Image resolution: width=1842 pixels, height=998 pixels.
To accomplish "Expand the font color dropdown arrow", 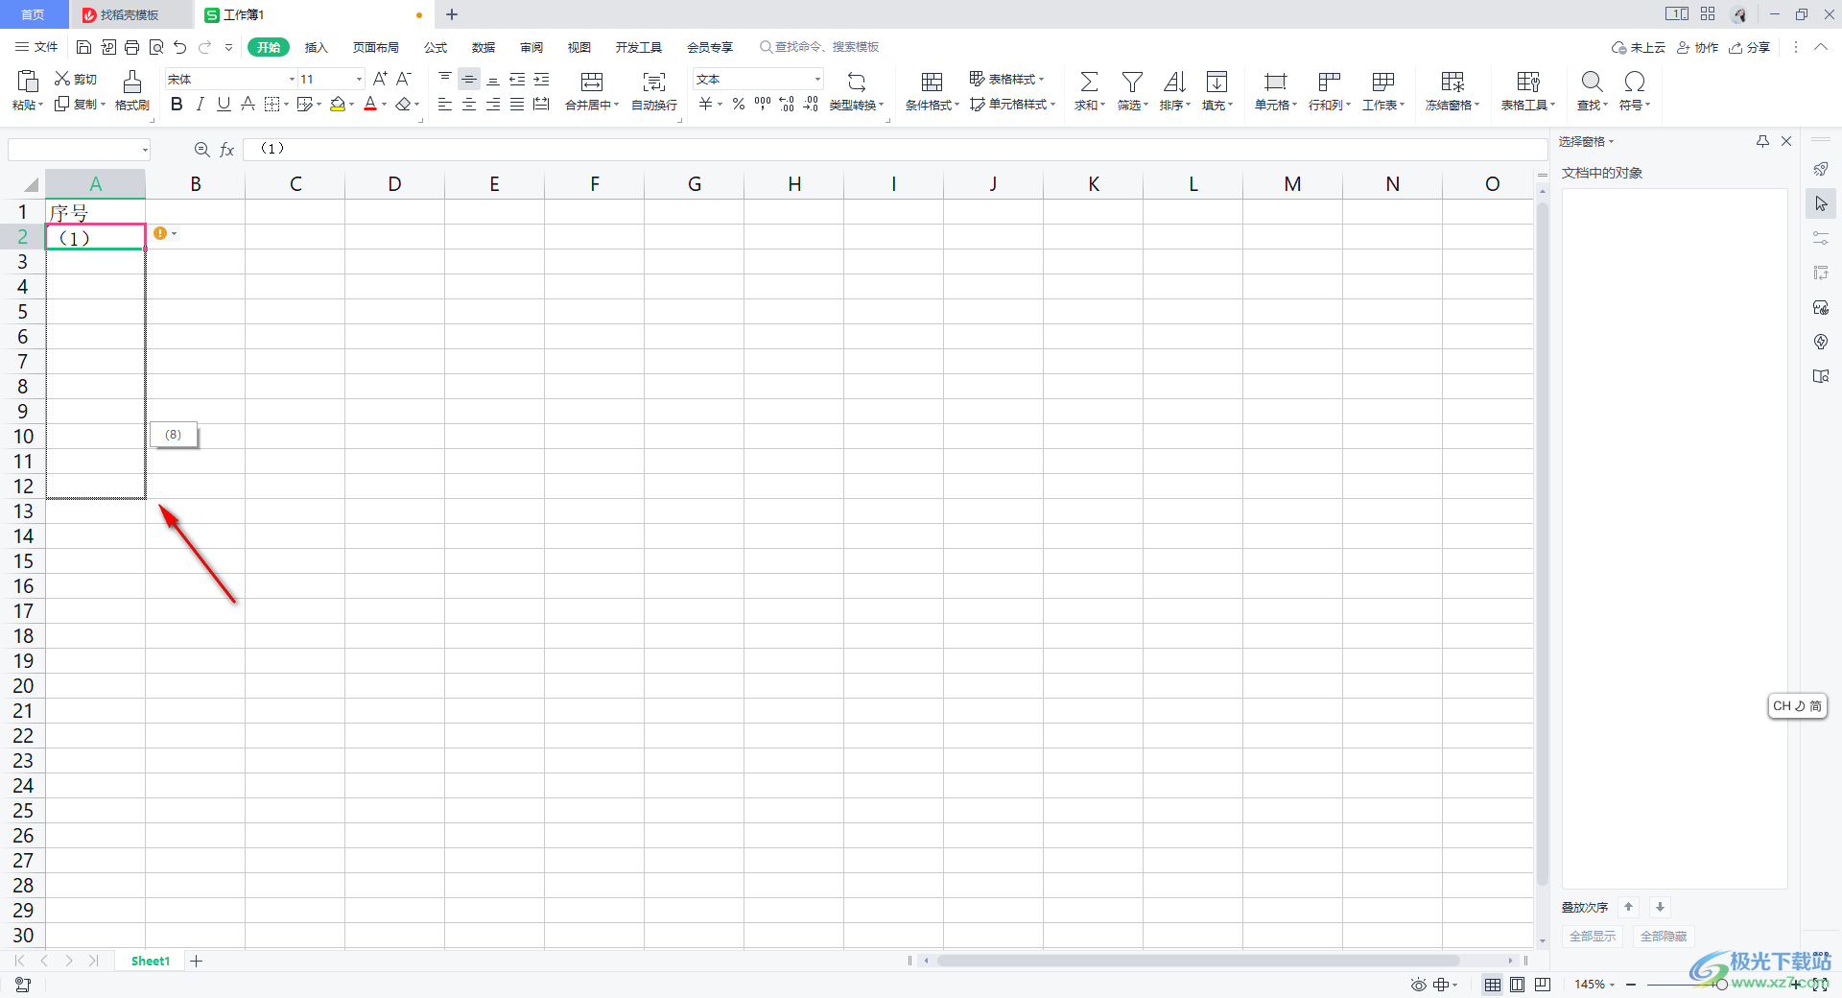I will click(385, 105).
